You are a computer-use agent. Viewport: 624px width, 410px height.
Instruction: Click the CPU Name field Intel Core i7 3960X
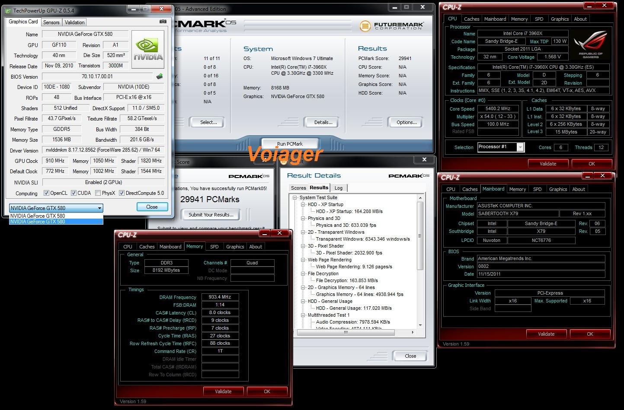pos(522,34)
